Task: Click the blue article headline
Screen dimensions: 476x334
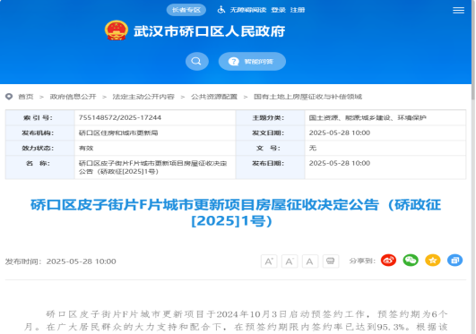Action: [236, 212]
